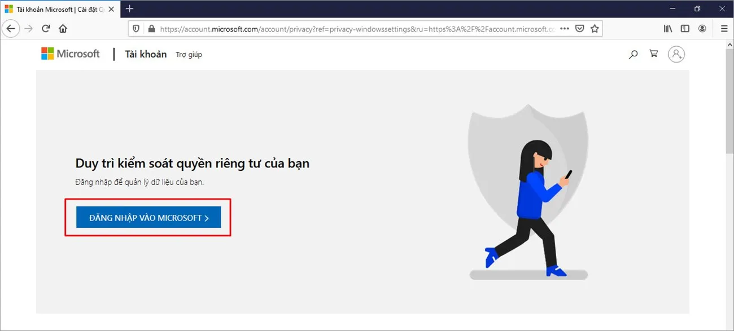Image resolution: width=734 pixels, height=331 pixels.
Task: Click ĐĂNG NHẬP VÀO MICROSOFT button
Action: pyautogui.click(x=148, y=217)
